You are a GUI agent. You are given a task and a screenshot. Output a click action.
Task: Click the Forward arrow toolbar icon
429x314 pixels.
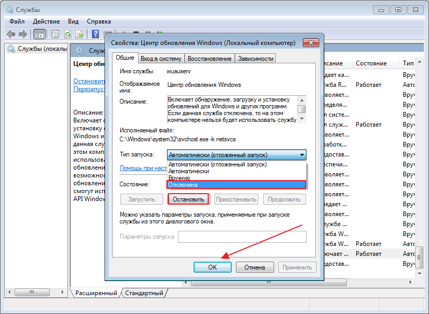[22, 34]
